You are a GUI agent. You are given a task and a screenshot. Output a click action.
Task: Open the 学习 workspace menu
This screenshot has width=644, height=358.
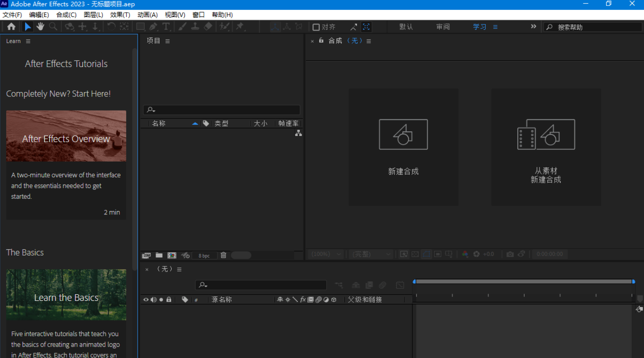[495, 27]
